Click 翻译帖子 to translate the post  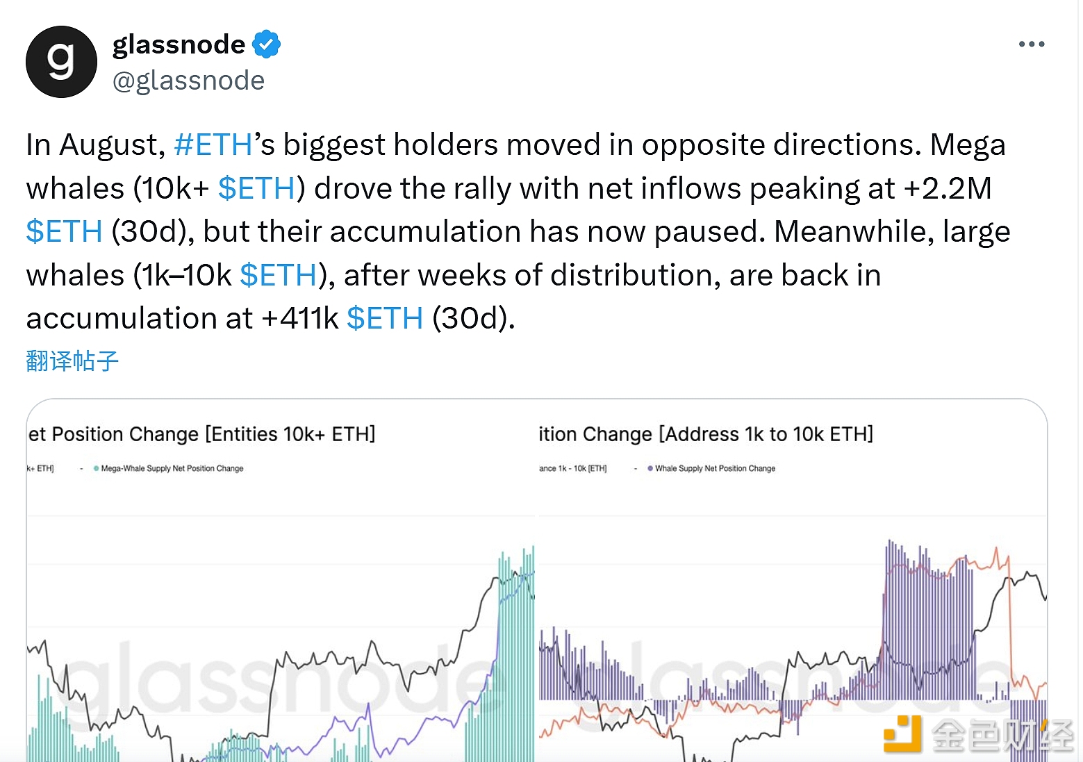(x=72, y=361)
